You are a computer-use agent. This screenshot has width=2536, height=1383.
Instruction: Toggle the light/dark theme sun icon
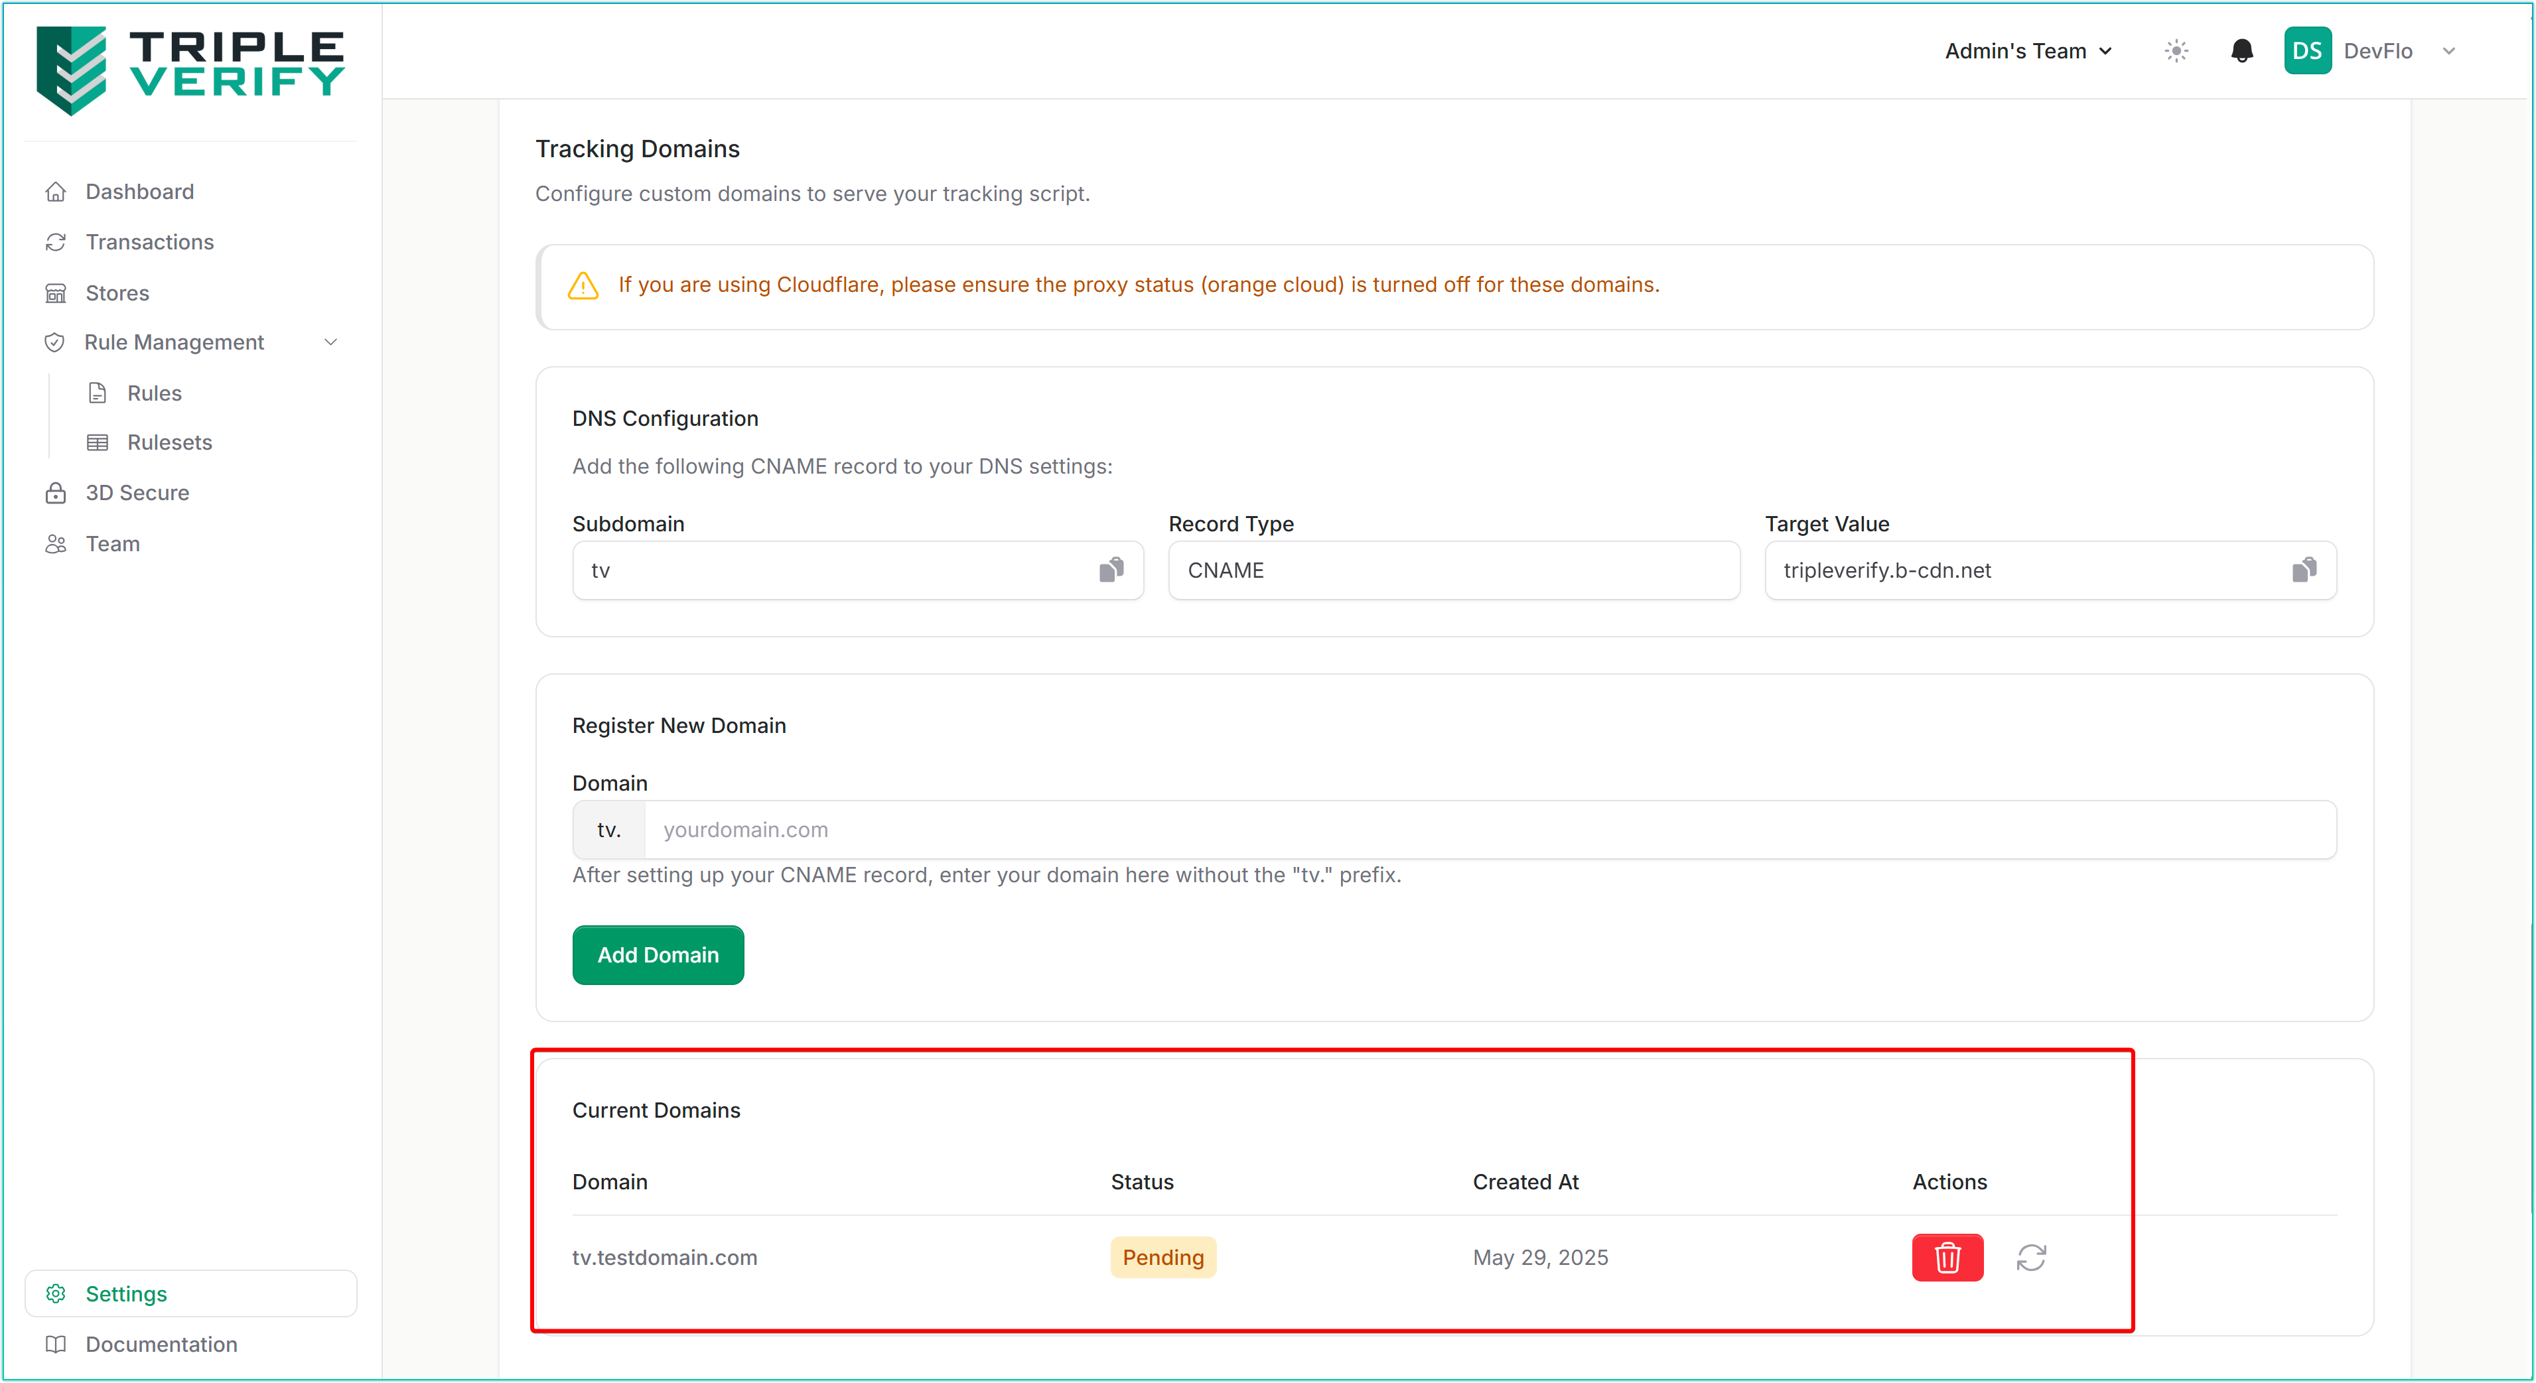coord(2176,51)
